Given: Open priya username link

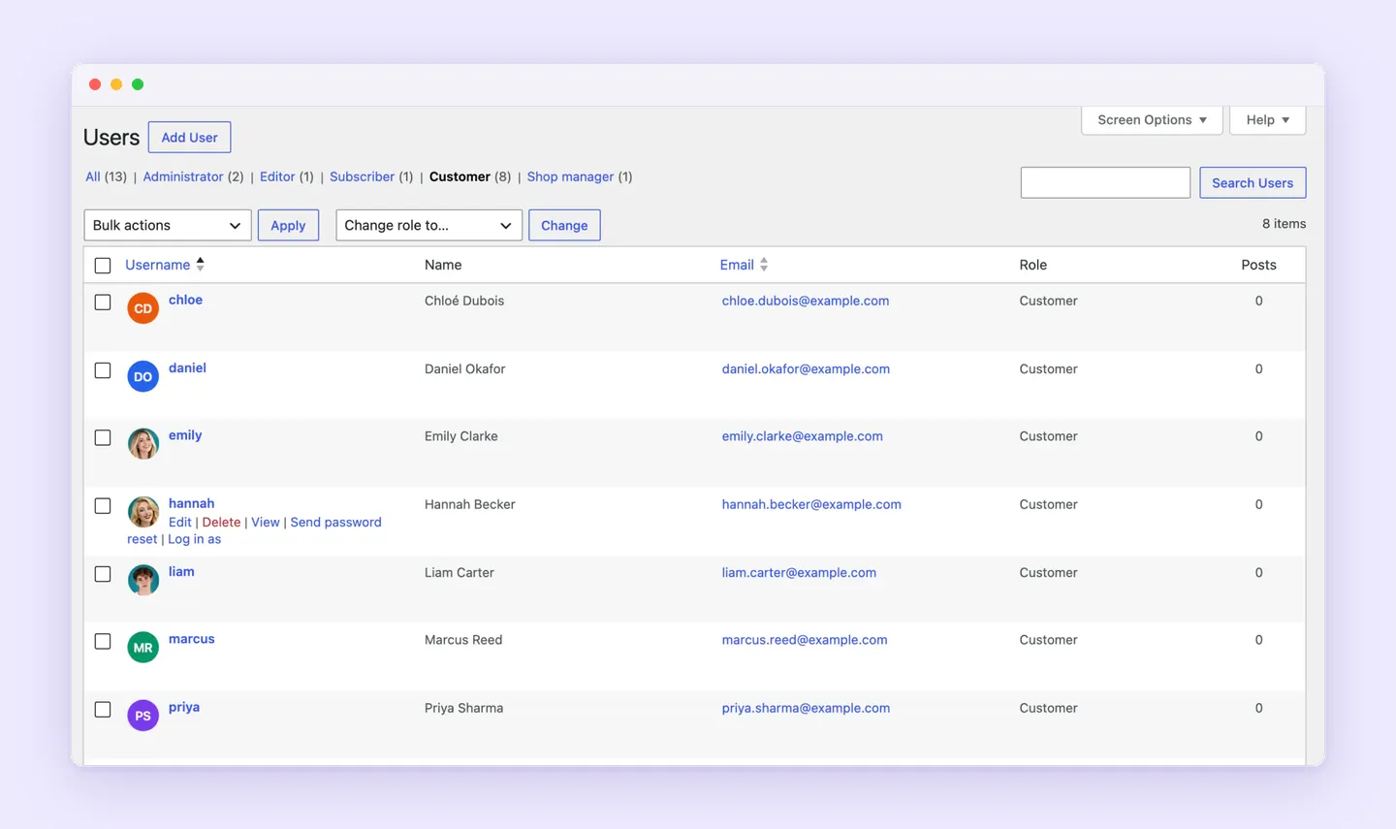Looking at the screenshot, I should 184,707.
